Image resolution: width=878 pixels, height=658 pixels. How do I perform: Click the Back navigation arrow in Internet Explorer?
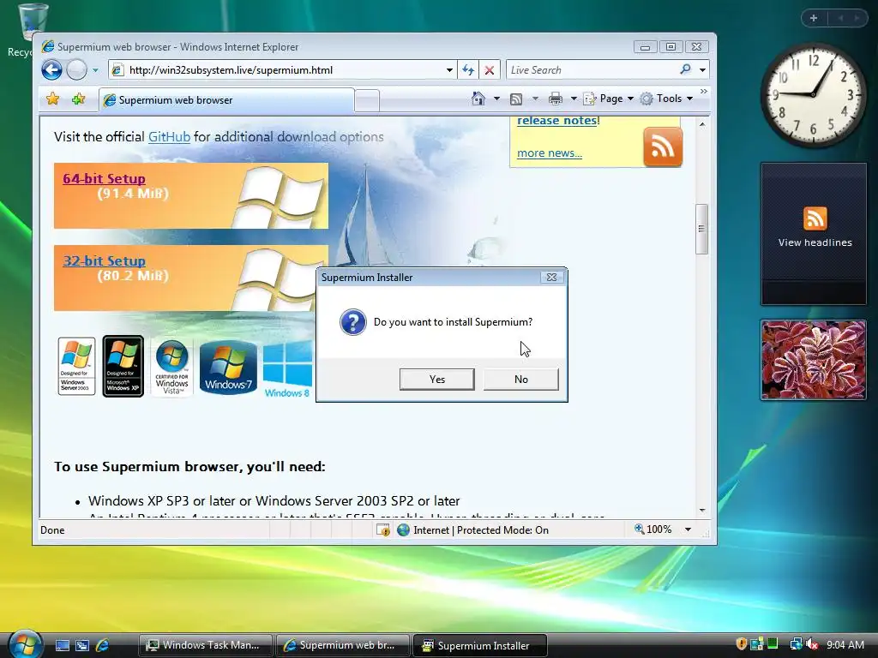(51, 70)
